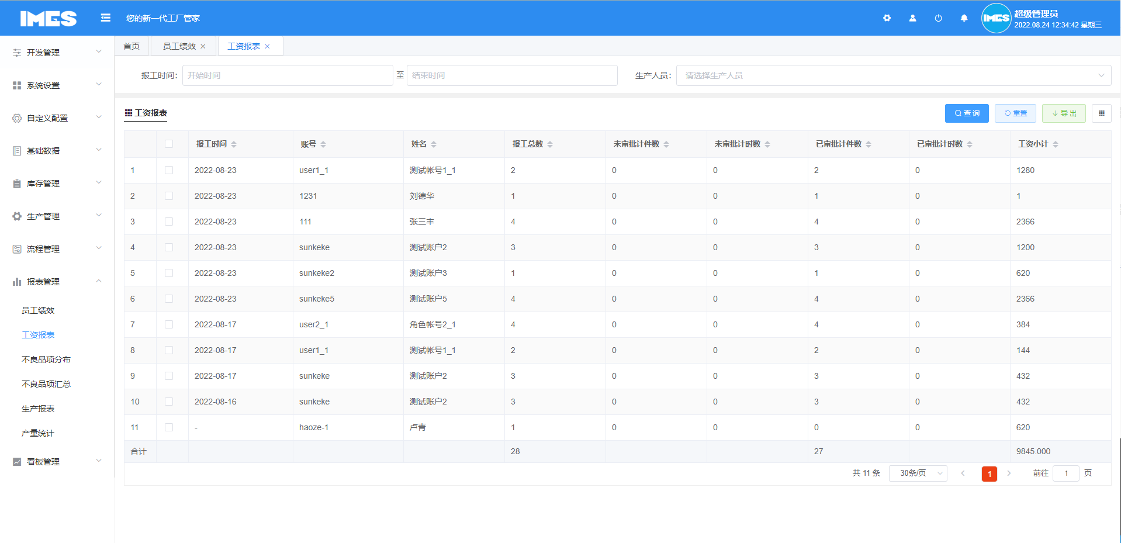Check row 1 checkbox for user1_1
This screenshot has height=543, width=1121.
pyautogui.click(x=169, y=170)
